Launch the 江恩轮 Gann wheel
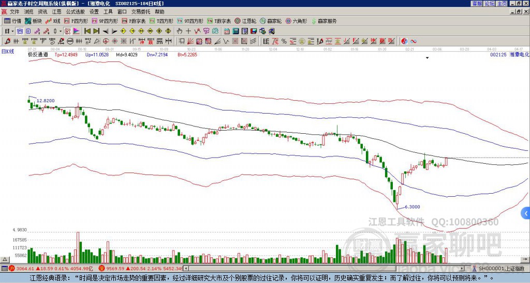Image resolution: width=530 pixels, height=283 pixels. pyautogui.click(x=246, y=21)
